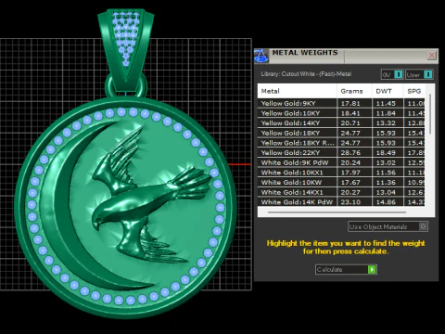This screenshot has height=334, width=445.
Task: Click the 23.10 grams value
Action: (350, 202)
